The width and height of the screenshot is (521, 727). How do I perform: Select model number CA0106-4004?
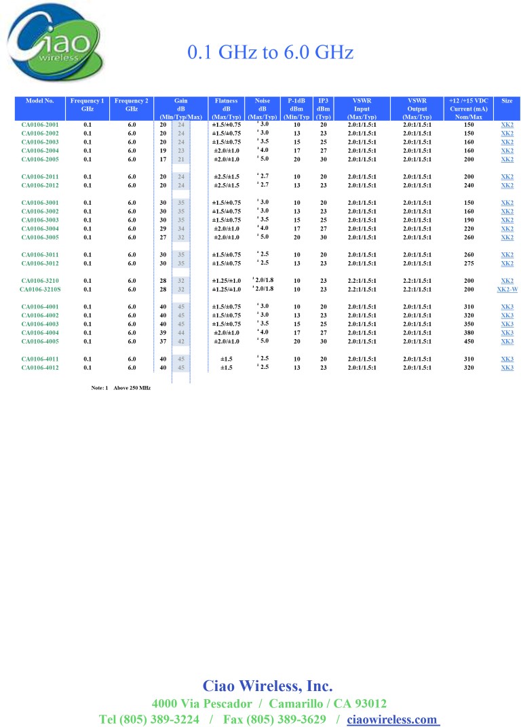click(40, 333)
